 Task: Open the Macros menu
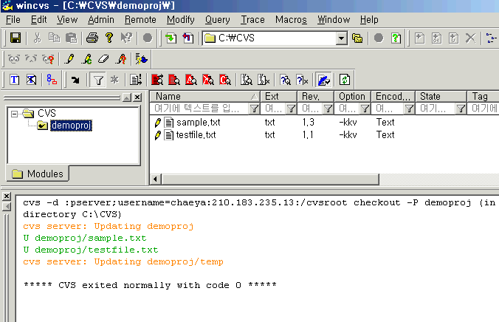(291, 20)
